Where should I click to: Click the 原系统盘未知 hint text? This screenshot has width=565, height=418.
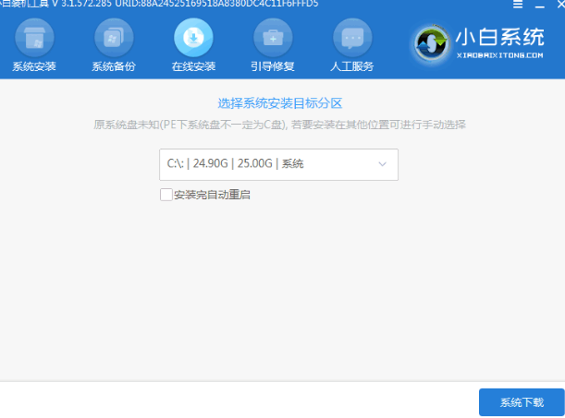tap(279, 125)
